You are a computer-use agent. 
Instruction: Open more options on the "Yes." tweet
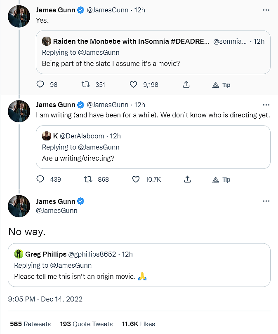266,10
